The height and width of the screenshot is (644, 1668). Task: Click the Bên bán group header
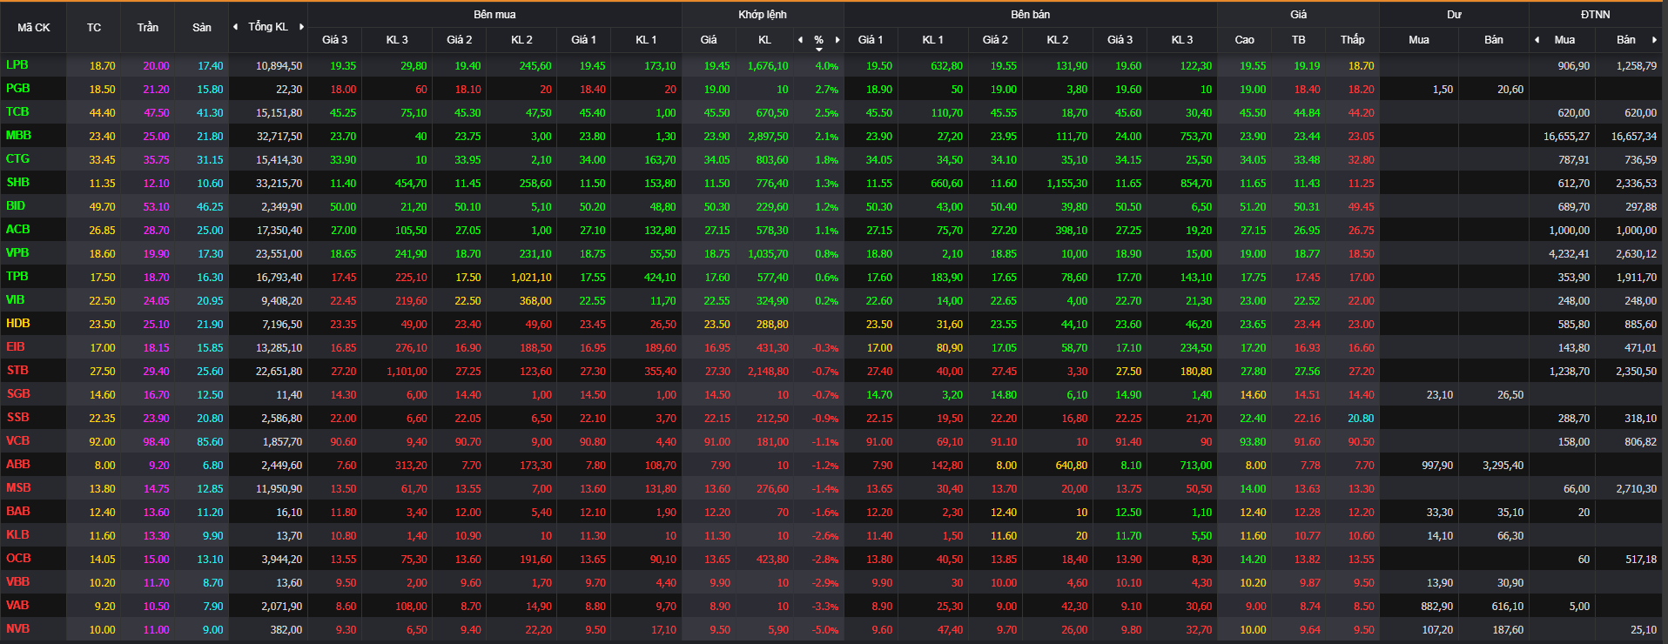pos(1031,14)
